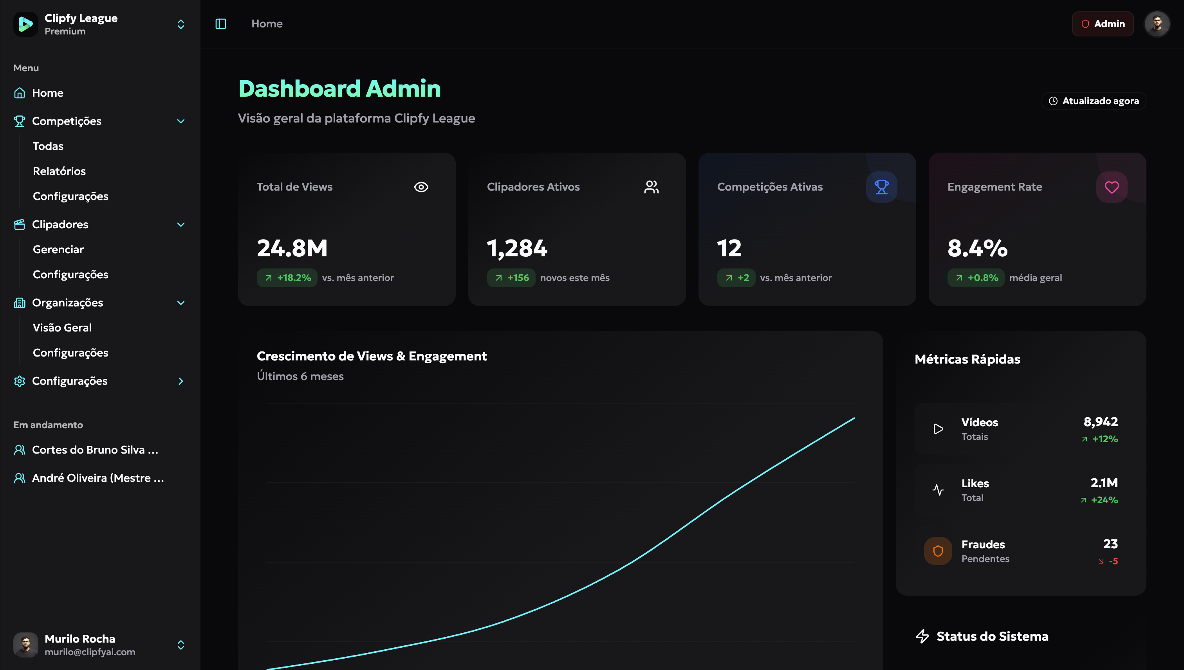Click the Clipfy League logo icon
The height and width of the screenshot is (670, 1184).
click(26, 24)
